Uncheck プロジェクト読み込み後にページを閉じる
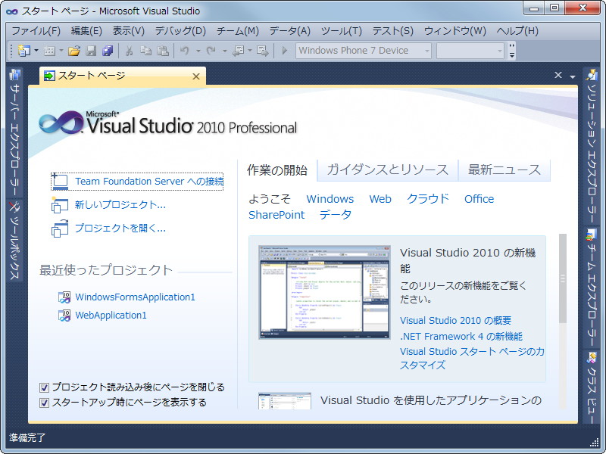This screenshot has height=454, width=606. [x=45, y=387]
